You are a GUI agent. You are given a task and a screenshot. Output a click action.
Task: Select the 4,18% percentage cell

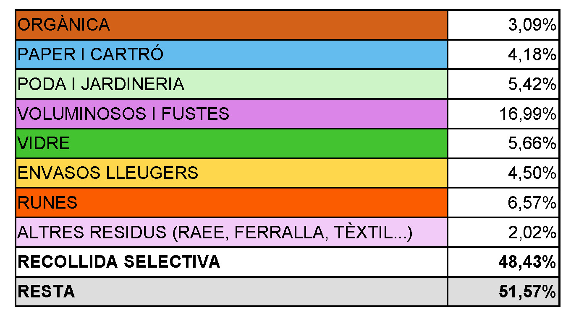click(x=503, y=54)
